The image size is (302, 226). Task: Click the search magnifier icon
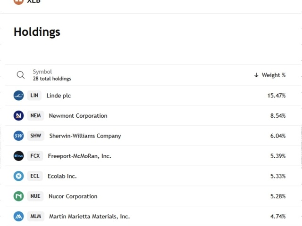point(20,75)
